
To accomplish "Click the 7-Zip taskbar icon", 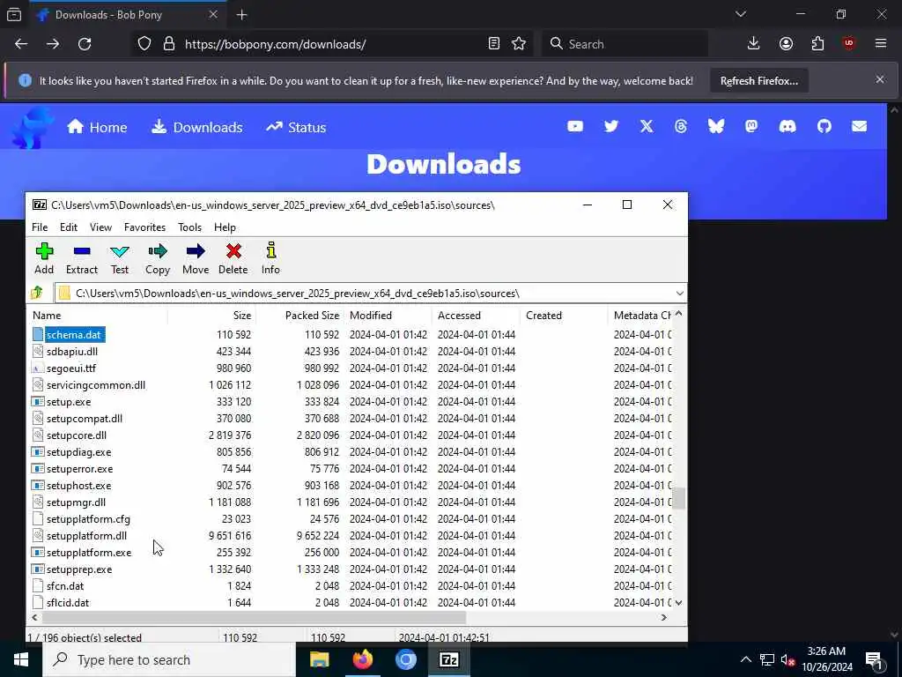I will 448,659.
